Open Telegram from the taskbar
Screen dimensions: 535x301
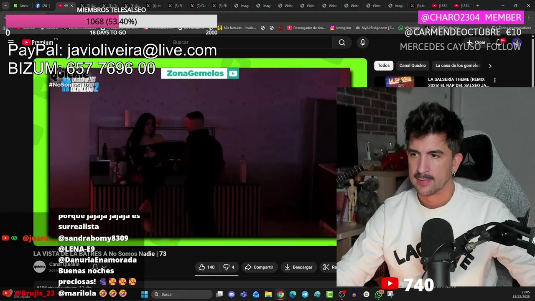point(305,294)
